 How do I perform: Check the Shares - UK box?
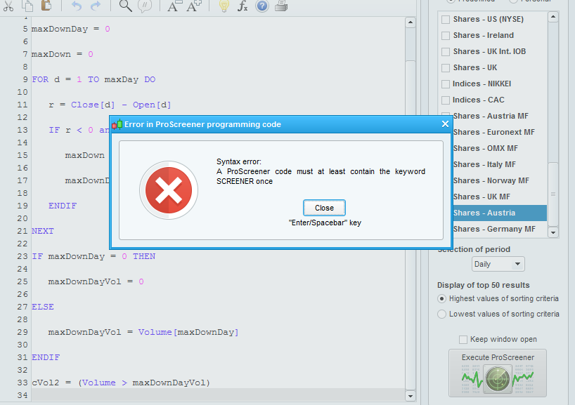point(446,68)
